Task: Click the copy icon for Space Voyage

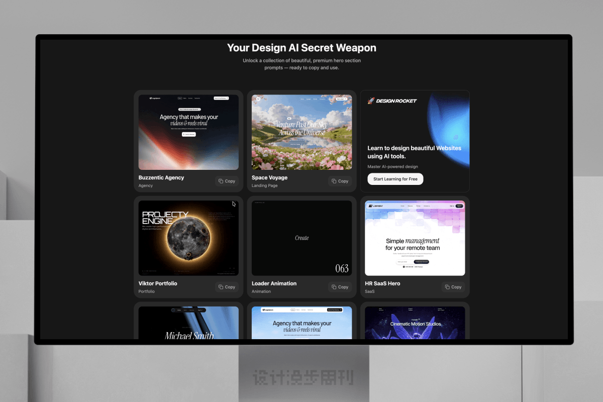Action: pyautogui.click(x=334, y=181)
